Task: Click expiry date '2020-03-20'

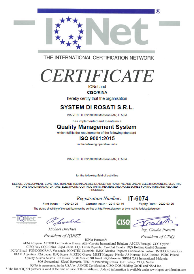Action: pyautogui.click(x=166, y=204)
